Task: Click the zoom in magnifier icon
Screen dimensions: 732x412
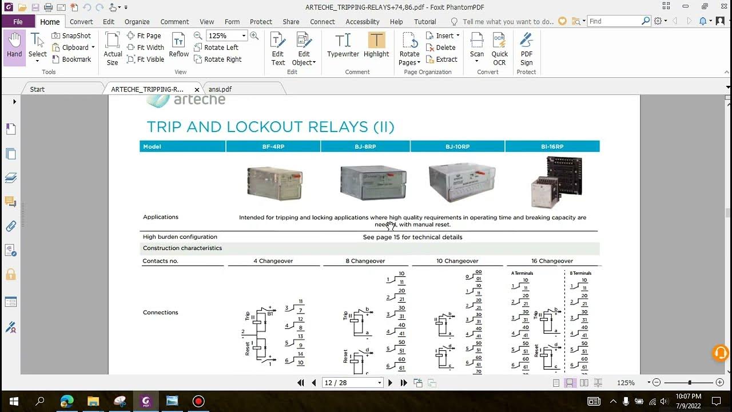Action: (254, 35)
